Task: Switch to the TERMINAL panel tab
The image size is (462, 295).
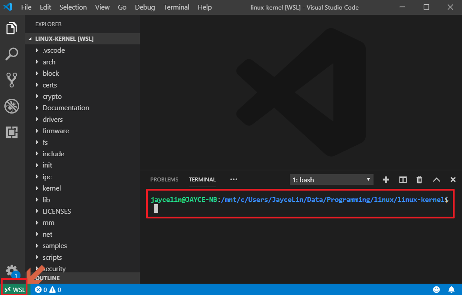Action: (202, 179)
